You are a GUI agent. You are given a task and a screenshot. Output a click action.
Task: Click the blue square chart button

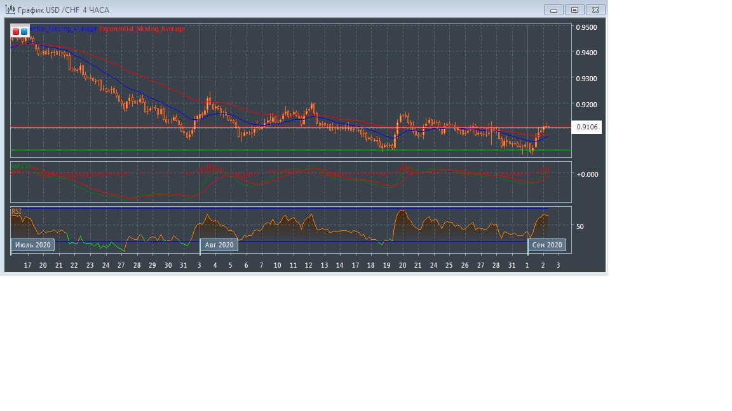pos(24,31)
